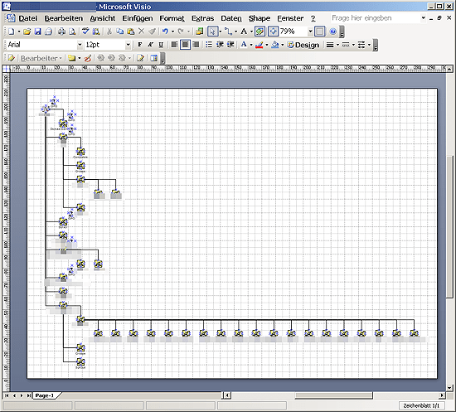Expand the Undo history dropdown arrow

pos(172,32)
